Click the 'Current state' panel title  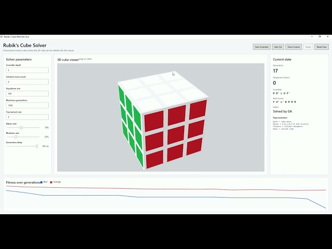282,60
